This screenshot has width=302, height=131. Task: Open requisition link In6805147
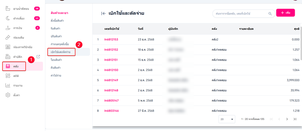click(x=111, y=101)
